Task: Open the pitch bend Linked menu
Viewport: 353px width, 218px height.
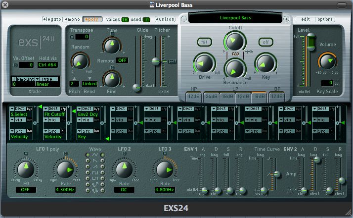Action: pos(89,84)
